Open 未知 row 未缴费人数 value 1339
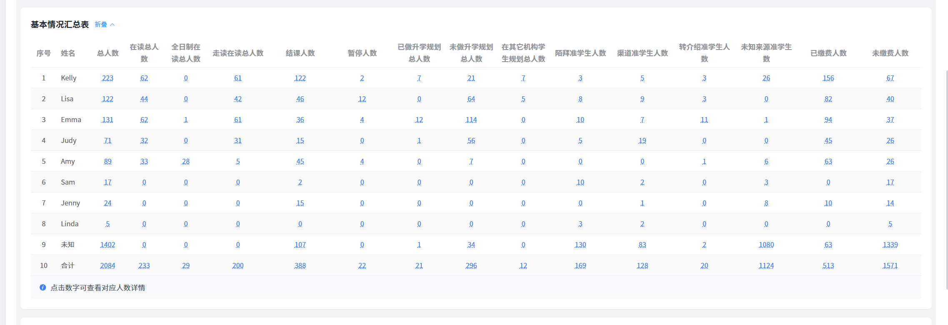 [x=890, y=245]
